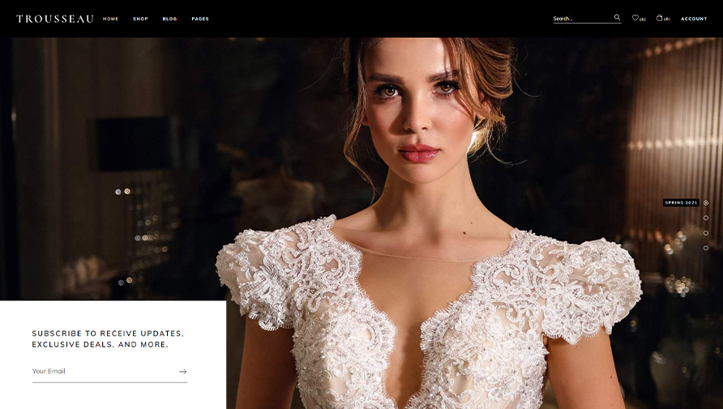
Task: Click the wishlist item counter
Action: coord(643,19)
